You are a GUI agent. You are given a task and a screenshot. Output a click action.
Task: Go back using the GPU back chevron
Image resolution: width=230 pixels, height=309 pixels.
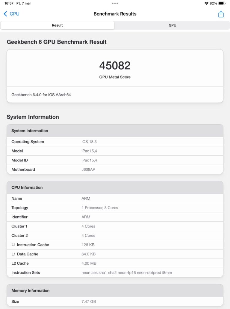(5, 14)
